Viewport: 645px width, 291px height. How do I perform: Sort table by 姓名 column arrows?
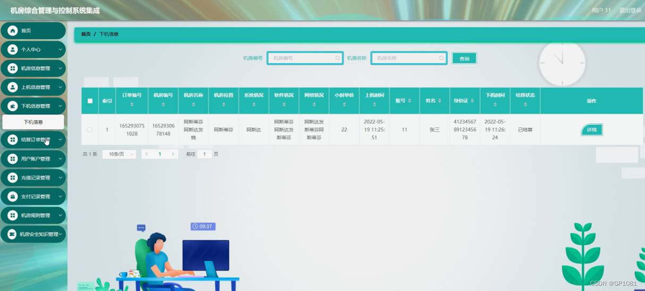click(x=440, y=101)
